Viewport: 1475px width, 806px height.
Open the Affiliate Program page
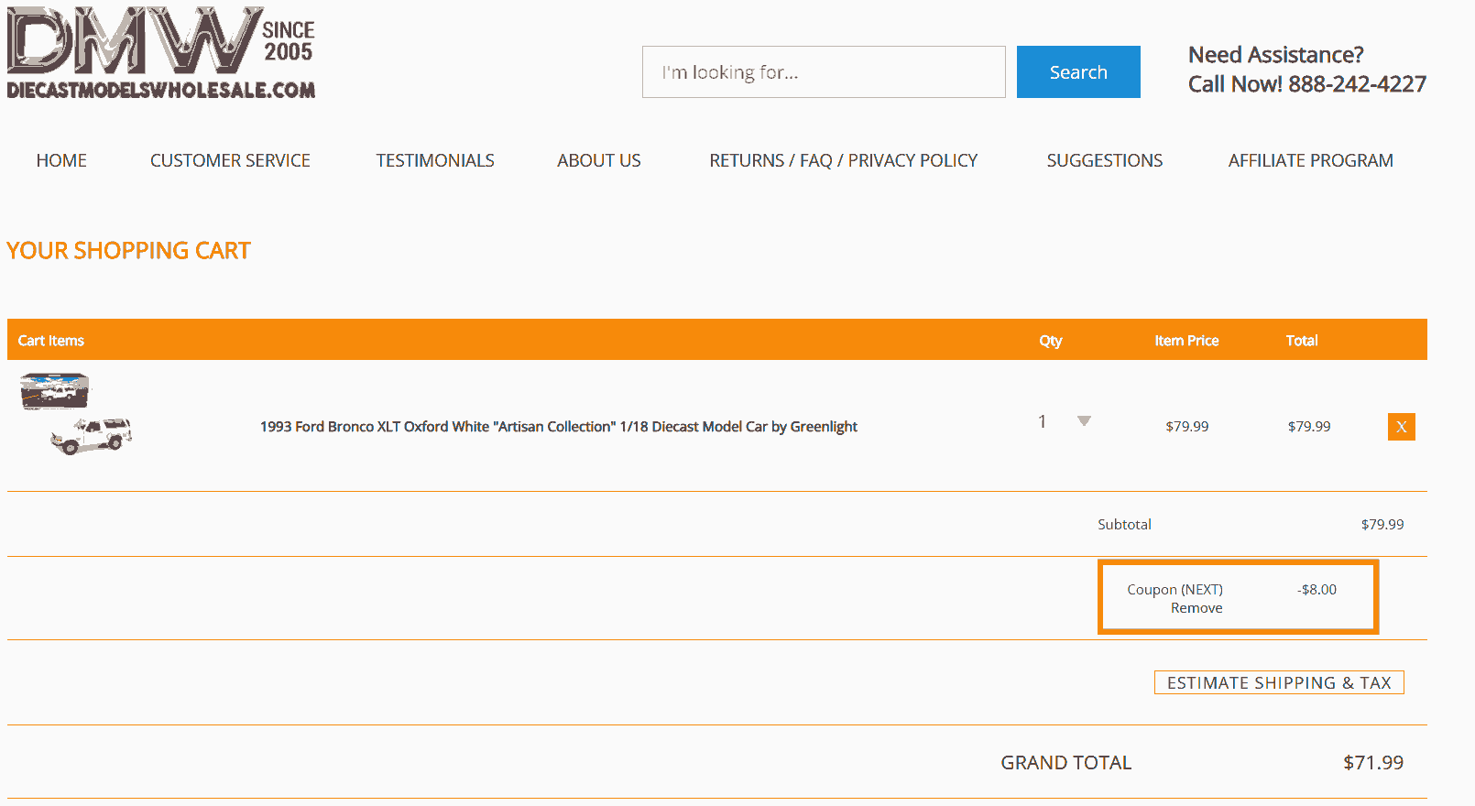point(1310,160)
